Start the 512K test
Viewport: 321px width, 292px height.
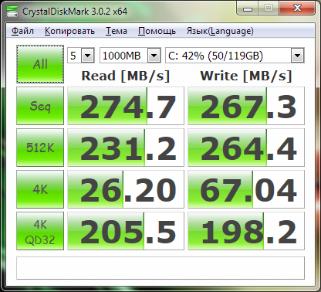coord(40,148)
